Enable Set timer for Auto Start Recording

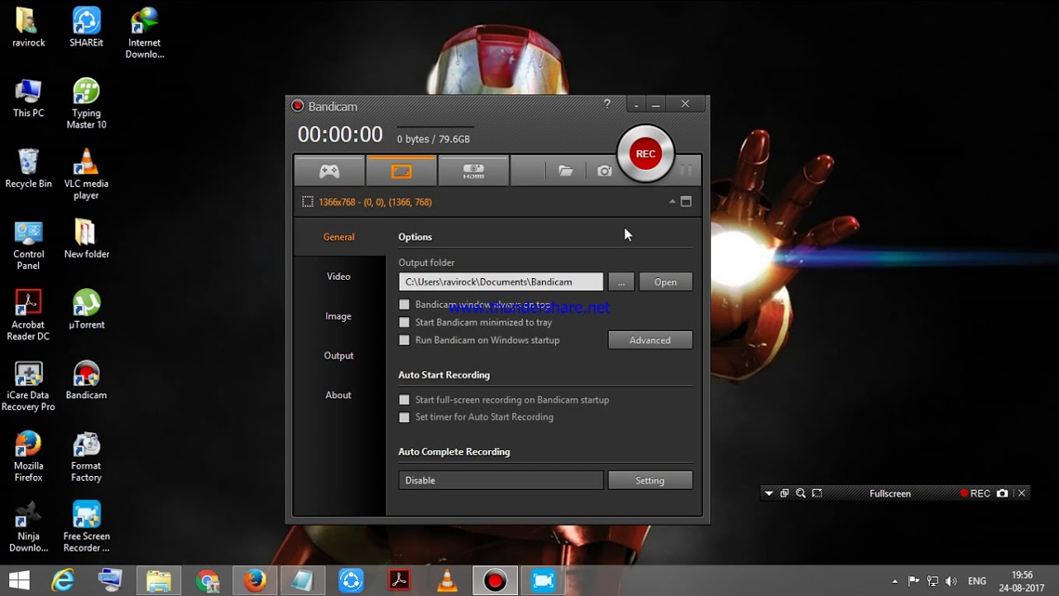tap(405, 417)
